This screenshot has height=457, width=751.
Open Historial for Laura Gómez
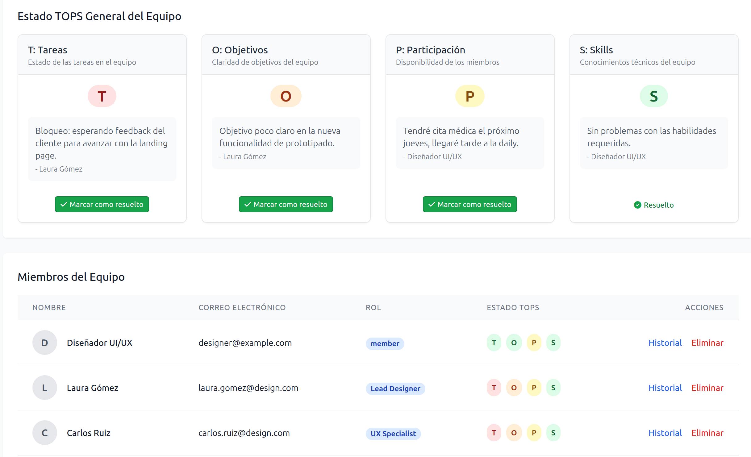(x=665, y=388)
